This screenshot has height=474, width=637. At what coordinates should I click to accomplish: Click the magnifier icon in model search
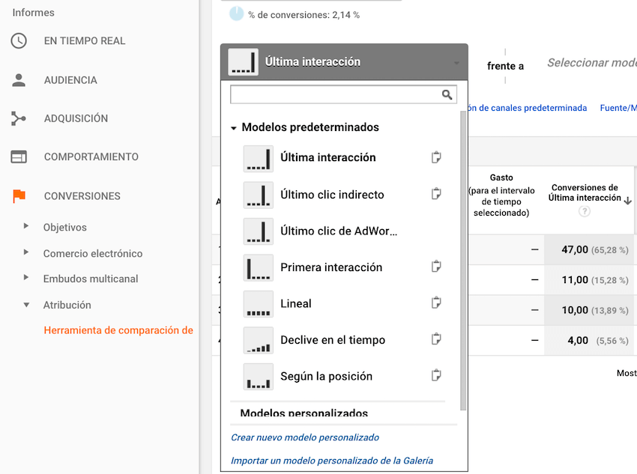[447, 94]
